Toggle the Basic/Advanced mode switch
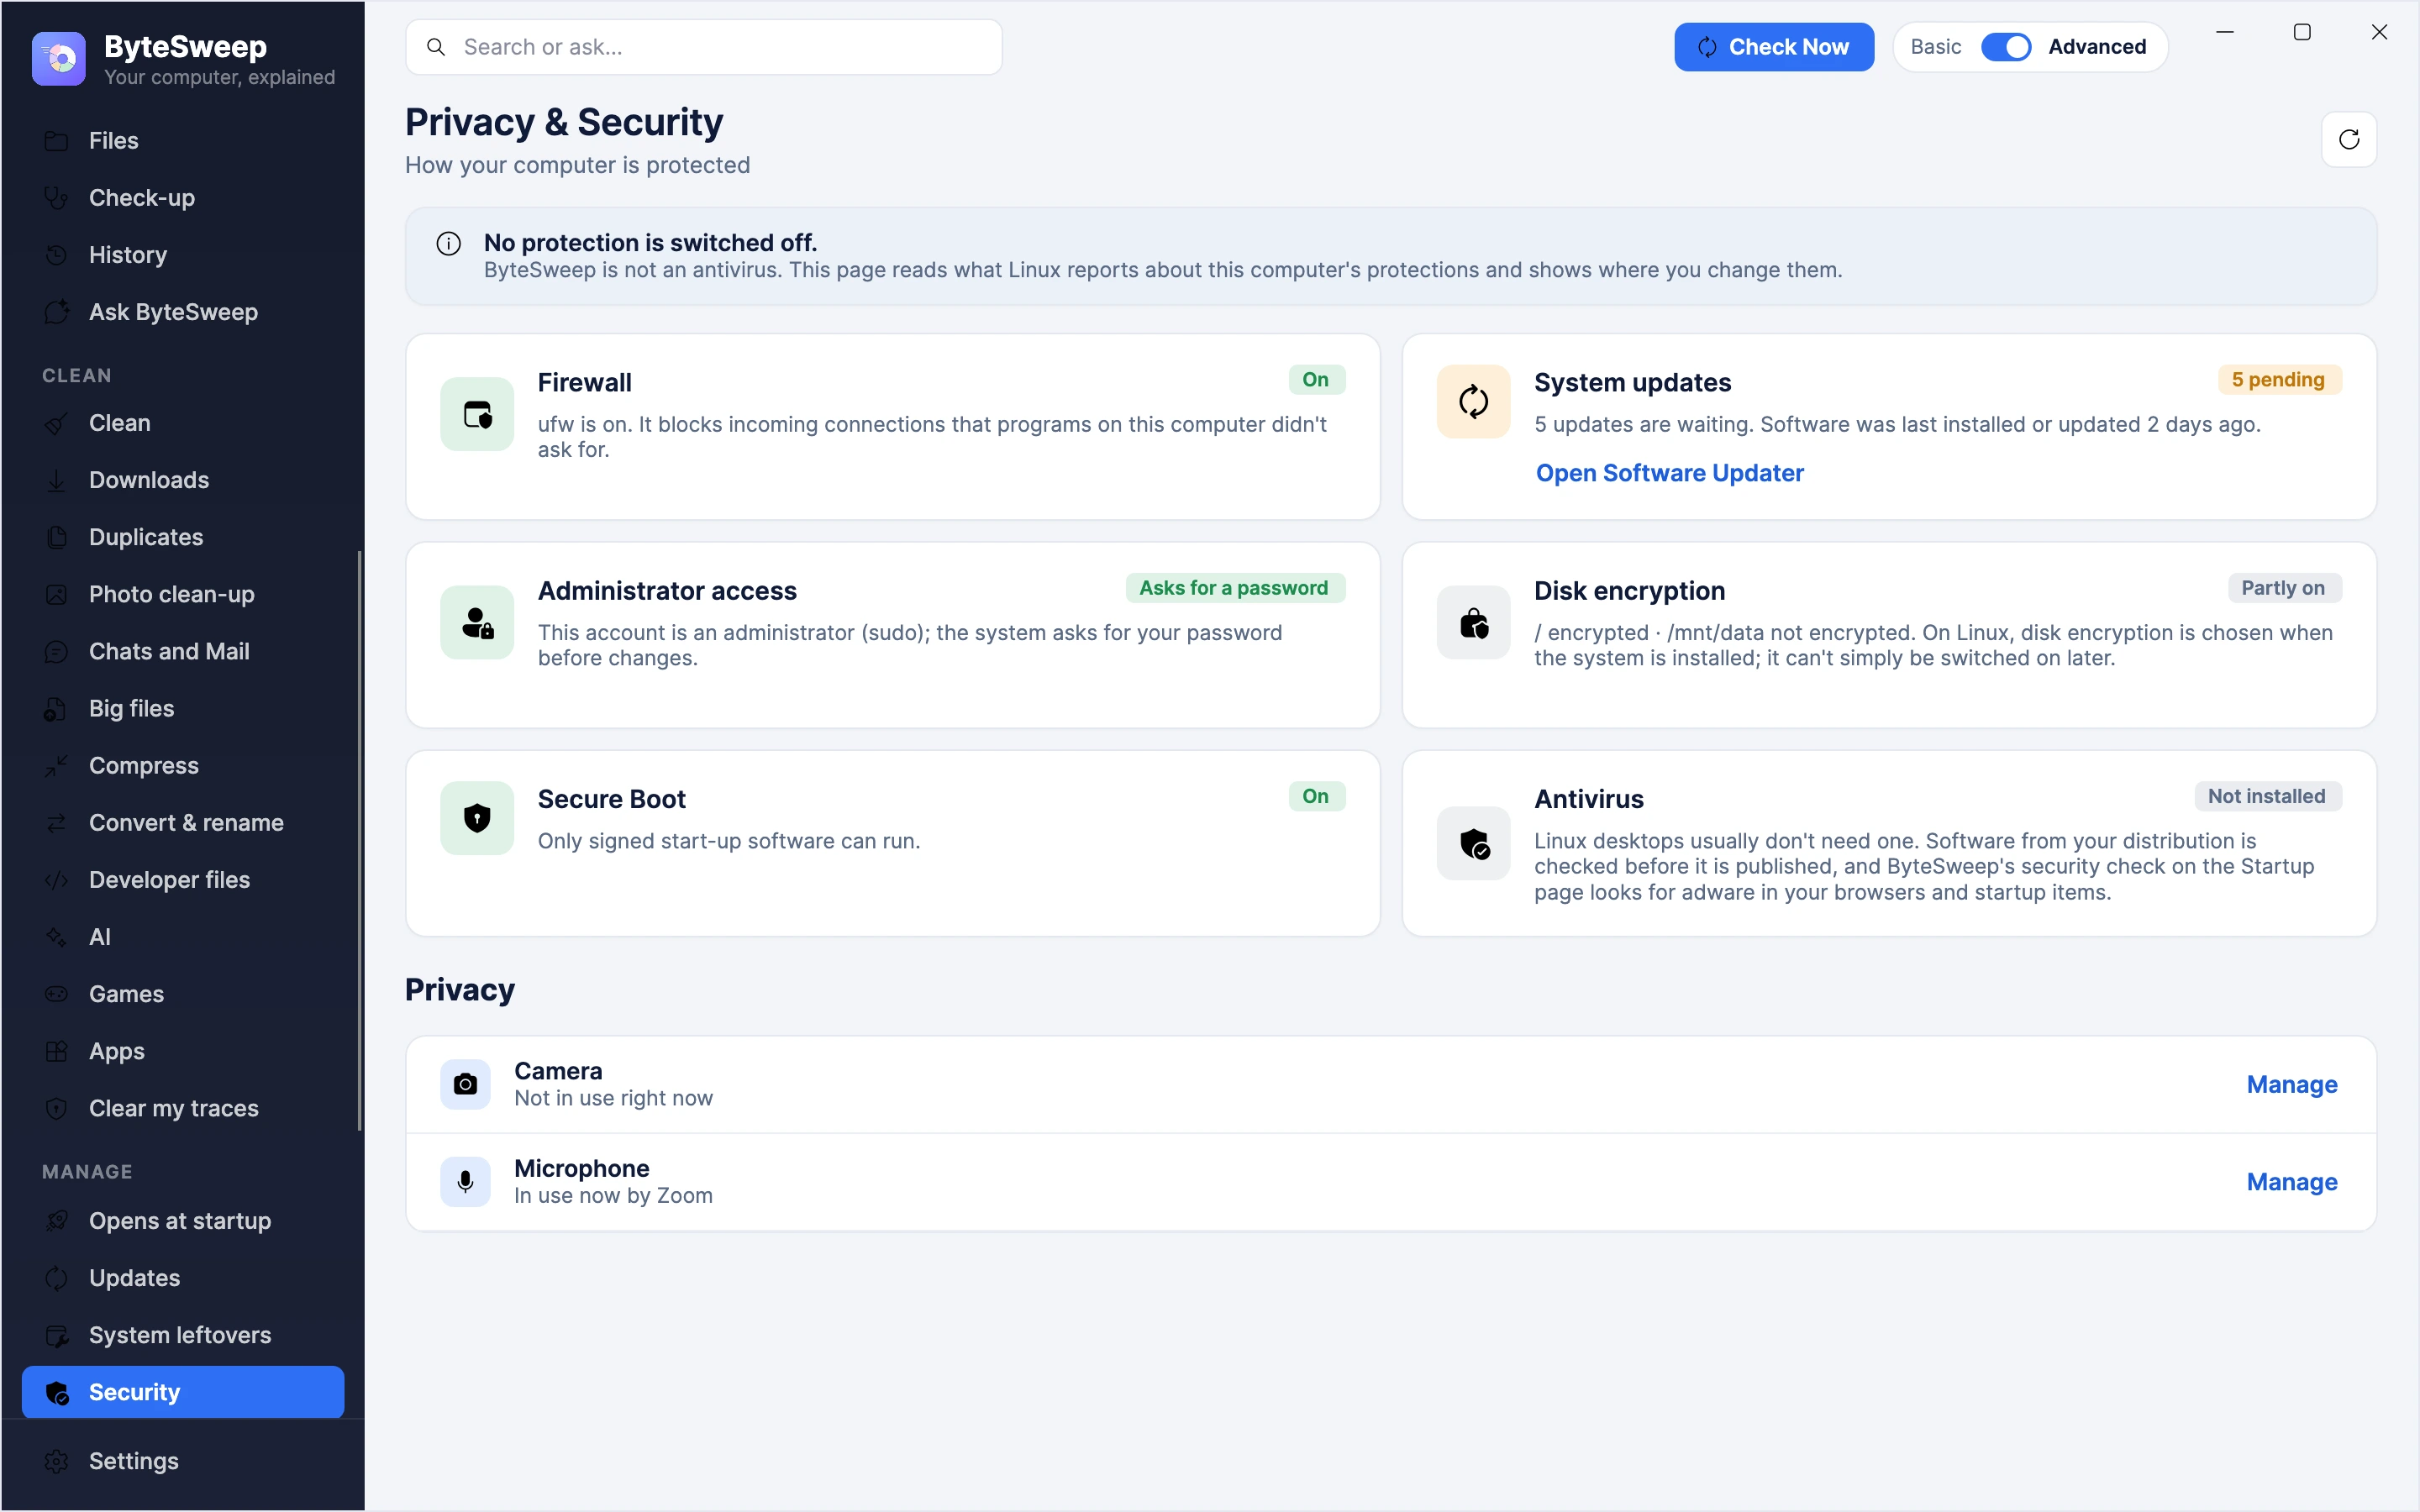Viewport: 2420px width, 1512px height. pyautogui.click(x=2005, y=47)
